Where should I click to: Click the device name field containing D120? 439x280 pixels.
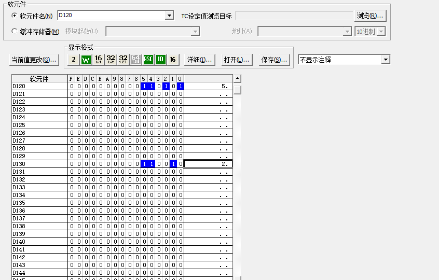(111, 16)
